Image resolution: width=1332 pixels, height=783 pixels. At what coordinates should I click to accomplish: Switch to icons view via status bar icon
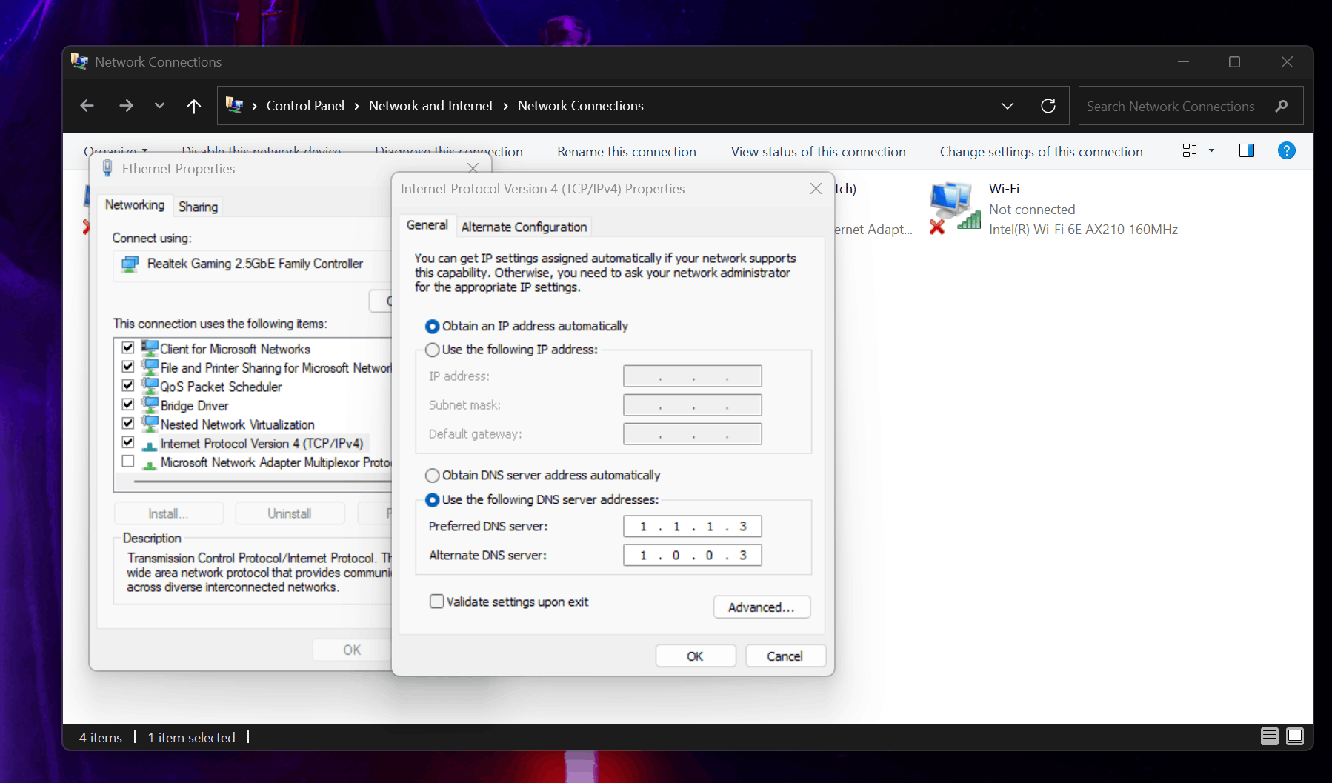pos(1295,736)
